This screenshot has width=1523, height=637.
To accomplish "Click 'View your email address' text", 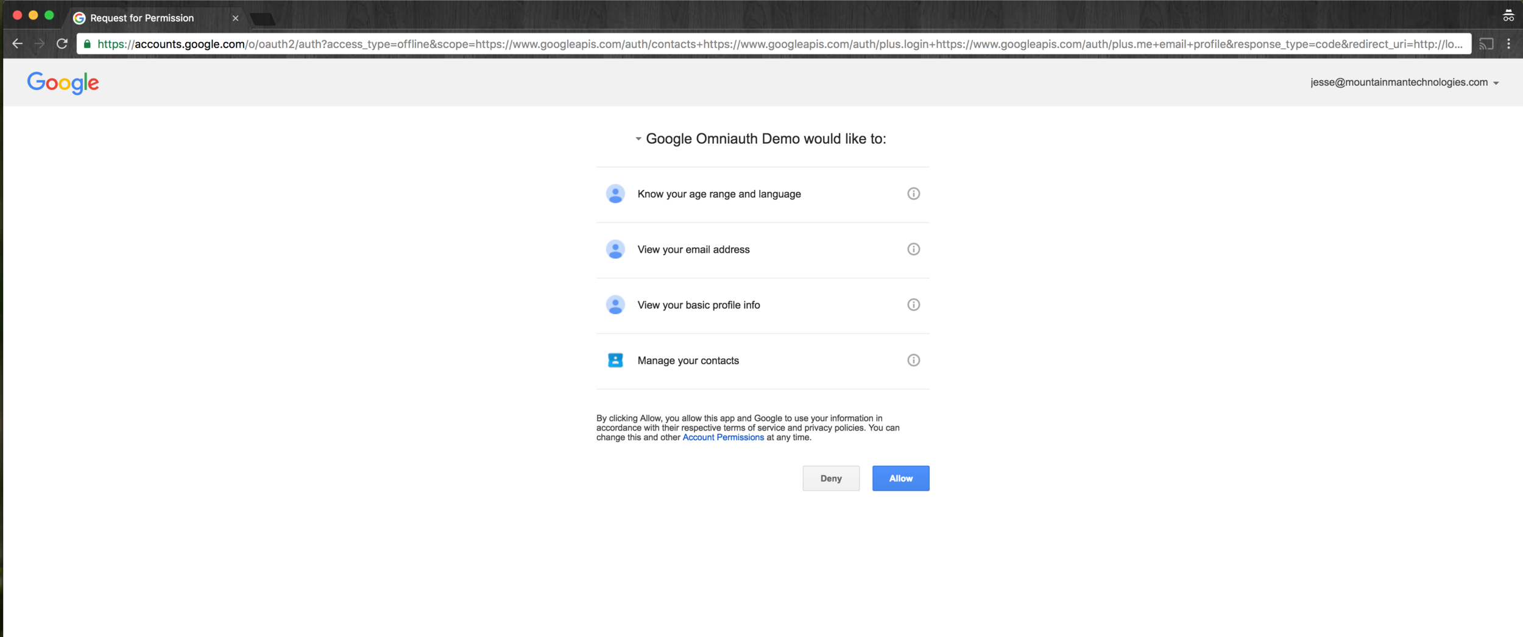I will coord(693,249).
